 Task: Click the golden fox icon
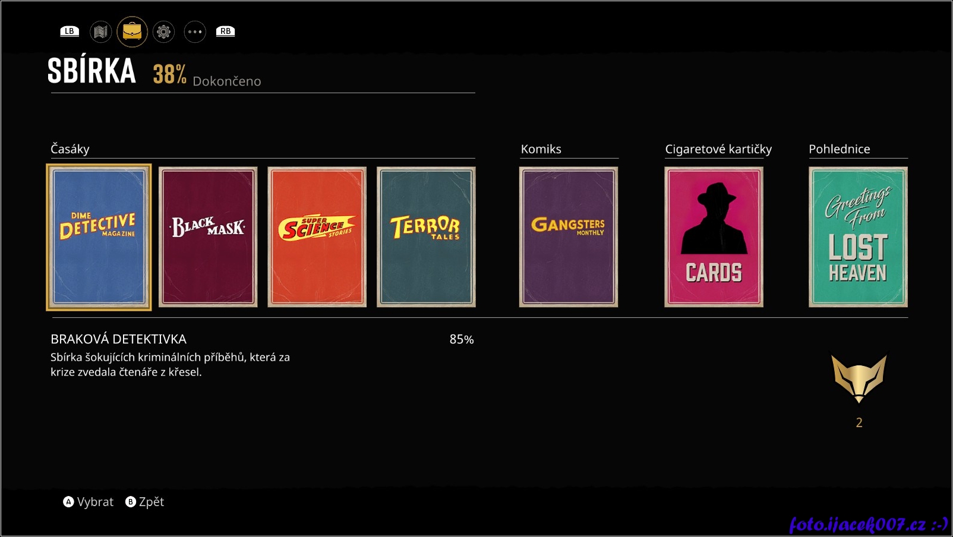tap(859, 378)
